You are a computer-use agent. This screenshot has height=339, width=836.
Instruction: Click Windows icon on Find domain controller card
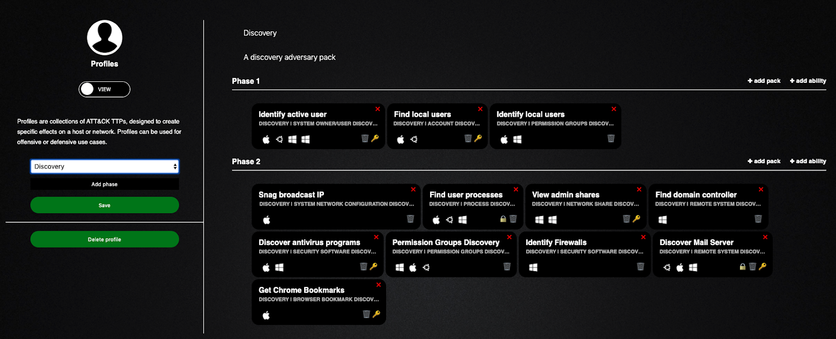pyautogui.click(x=663, y=220)
